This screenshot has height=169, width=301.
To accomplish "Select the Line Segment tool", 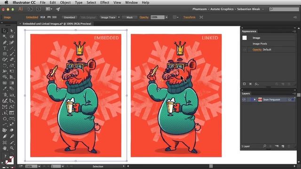I will click(x=12, y=48).
